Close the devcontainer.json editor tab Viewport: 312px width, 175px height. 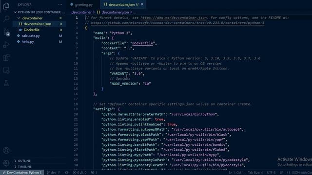[x=142, y=4]
